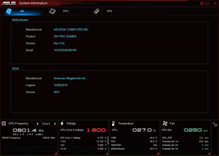Click the Motherboard section heading
Image resolution: width=219 pixels, height=156 pixels.
(20, 20)
